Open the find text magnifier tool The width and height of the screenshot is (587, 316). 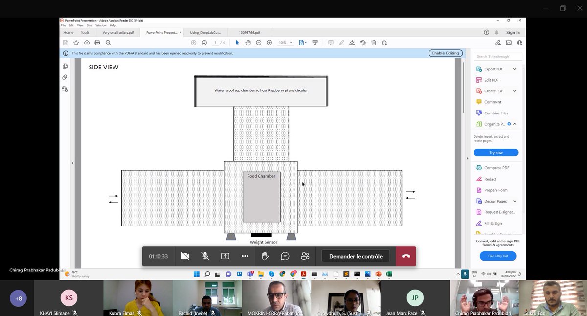(x=108, y=43)
